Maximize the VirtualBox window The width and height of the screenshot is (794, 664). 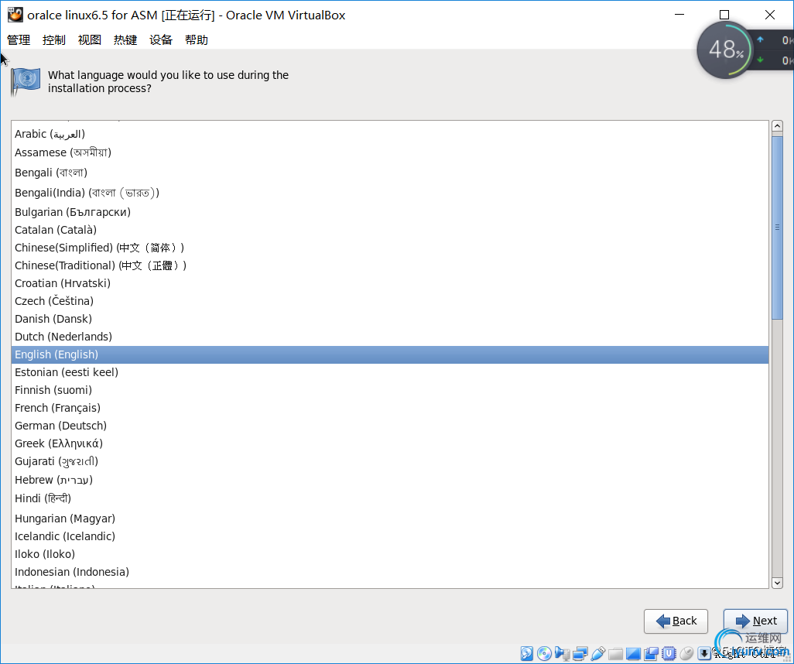coord(724,15)
